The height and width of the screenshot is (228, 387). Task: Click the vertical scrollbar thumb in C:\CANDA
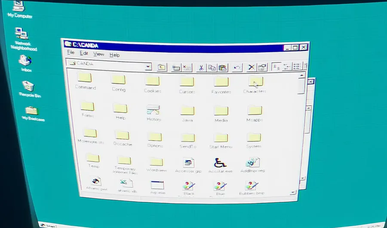point(301,86)
